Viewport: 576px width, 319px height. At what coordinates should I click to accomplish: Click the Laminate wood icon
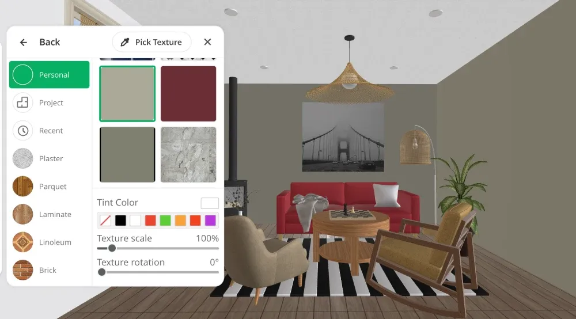point(23,214)
